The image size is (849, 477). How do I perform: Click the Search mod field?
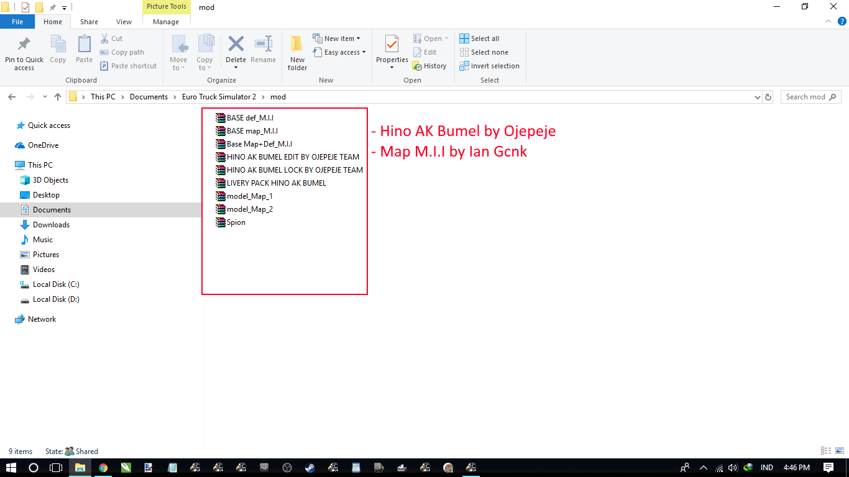tap(810, 97)
